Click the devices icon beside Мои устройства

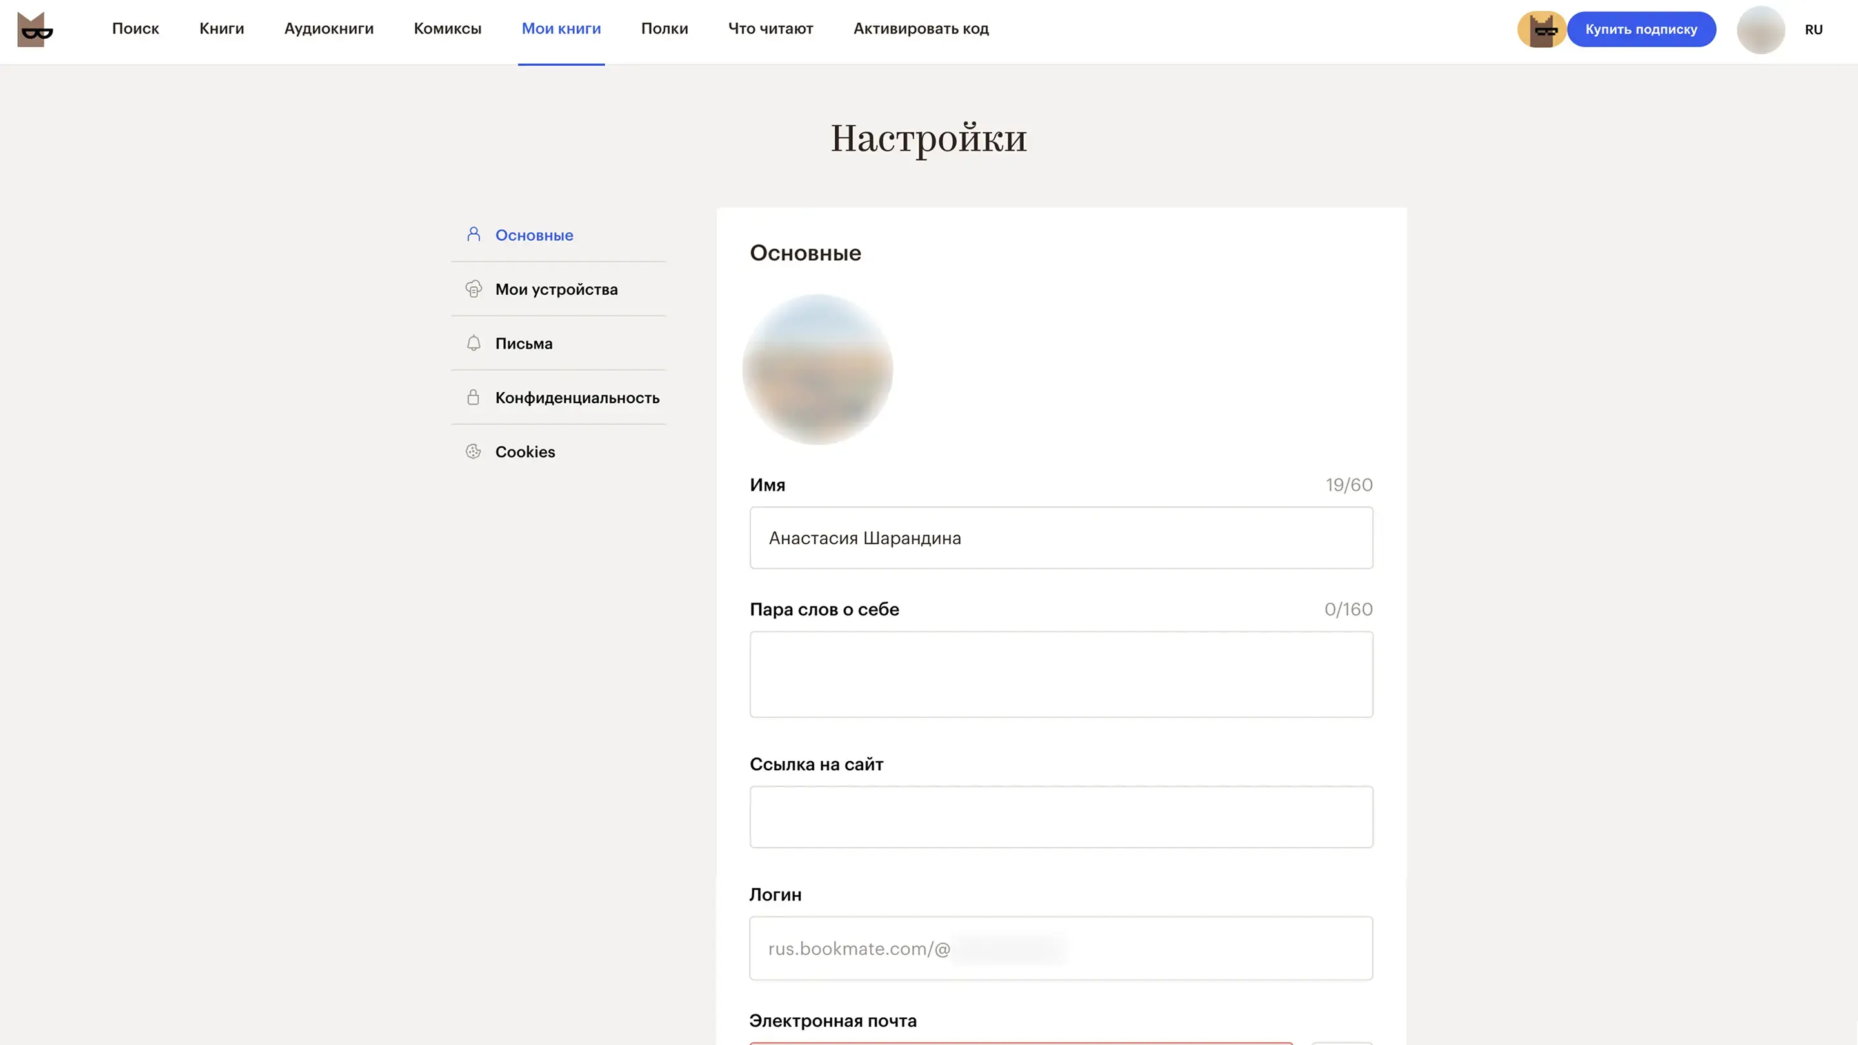473,289
